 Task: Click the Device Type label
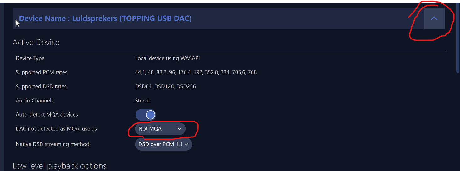coord(30,58)
